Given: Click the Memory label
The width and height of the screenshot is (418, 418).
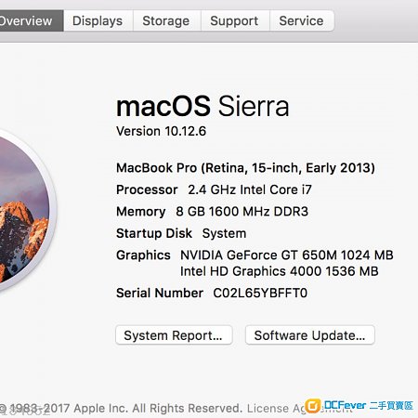Looking at the screenshot, I should [141, 212].
